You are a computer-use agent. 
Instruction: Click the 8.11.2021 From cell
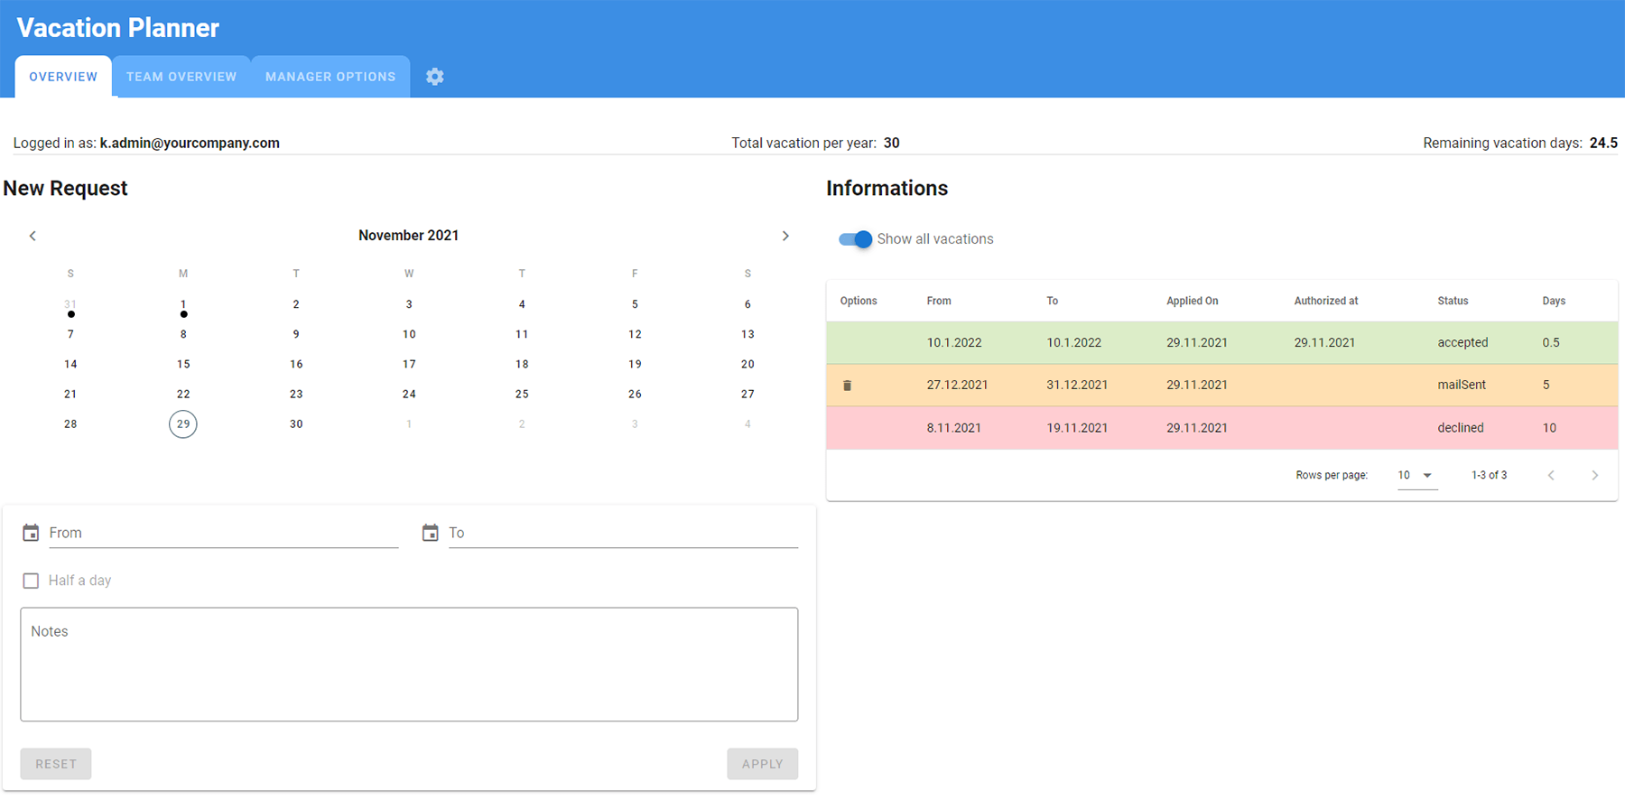point(953,428)
